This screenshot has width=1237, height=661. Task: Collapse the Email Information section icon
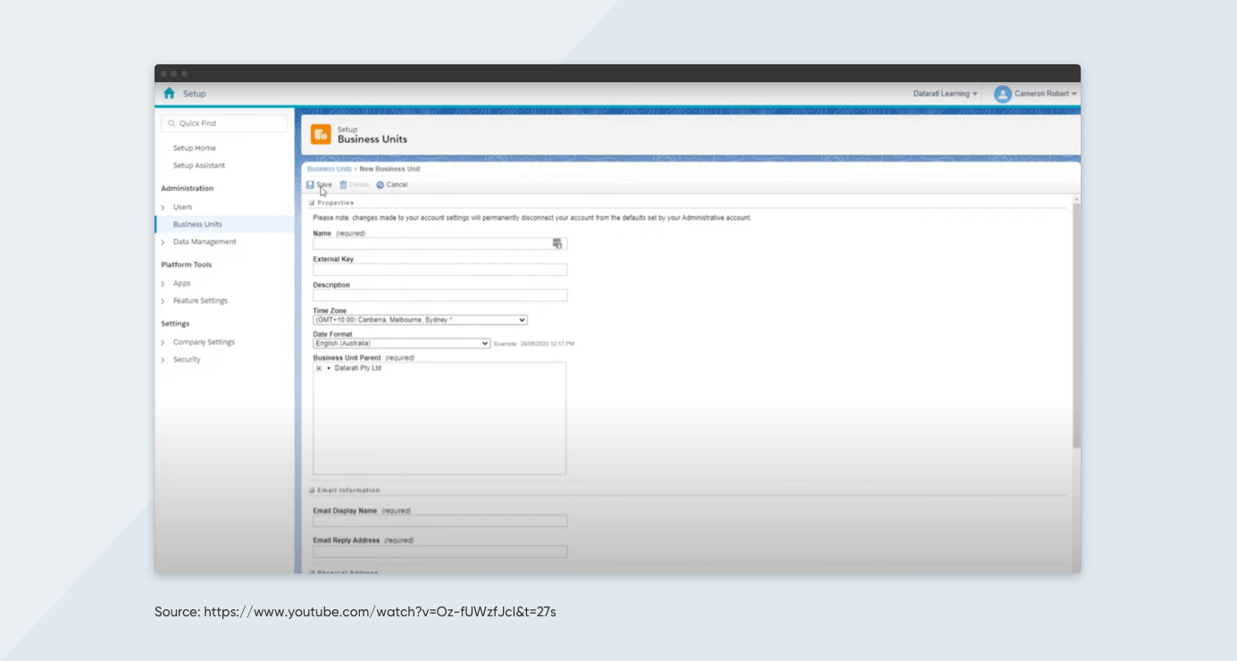tap(313, 489)
